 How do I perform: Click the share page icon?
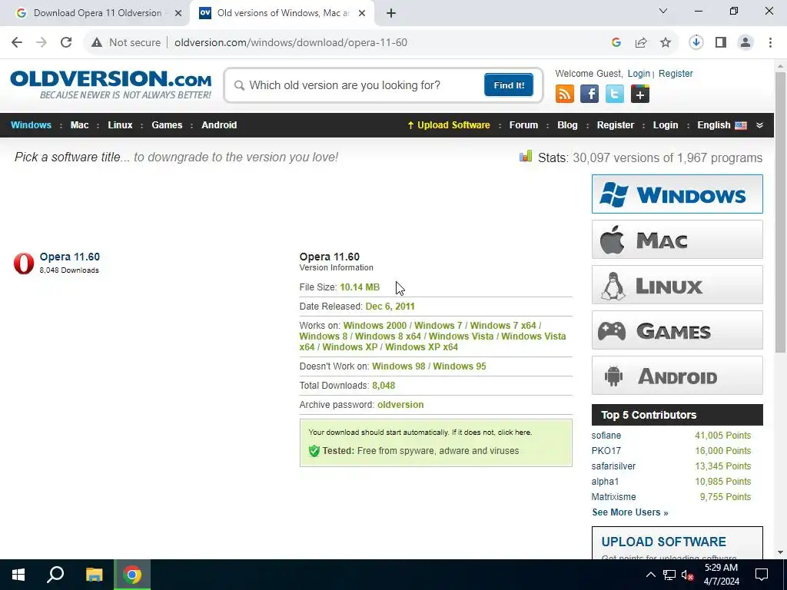641,43
